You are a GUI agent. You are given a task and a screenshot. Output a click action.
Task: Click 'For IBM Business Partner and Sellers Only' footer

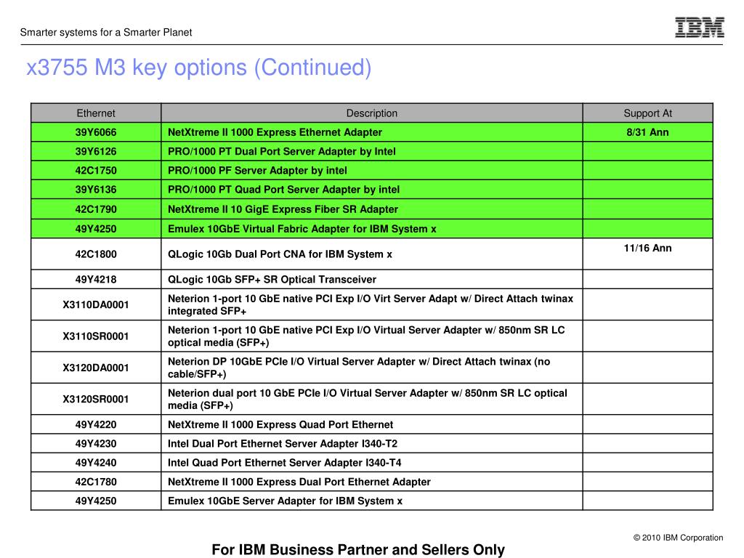point(358,549)
